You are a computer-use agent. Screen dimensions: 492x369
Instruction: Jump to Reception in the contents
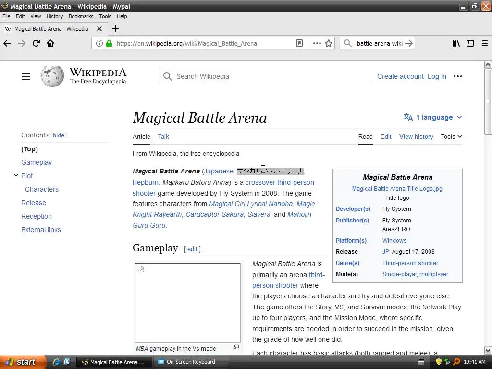click(x=37, y=216)
